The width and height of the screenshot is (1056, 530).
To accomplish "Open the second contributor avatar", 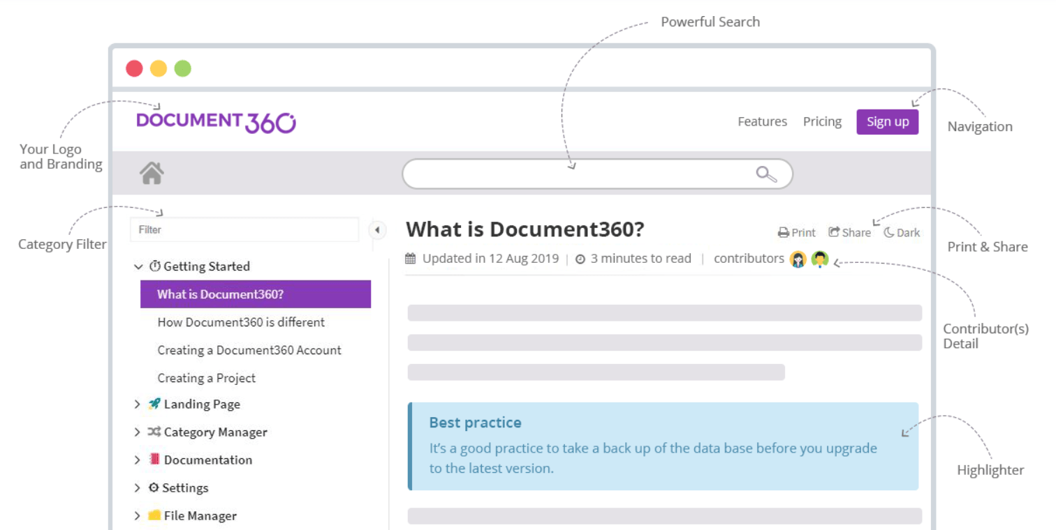I will tap(820, 259).
